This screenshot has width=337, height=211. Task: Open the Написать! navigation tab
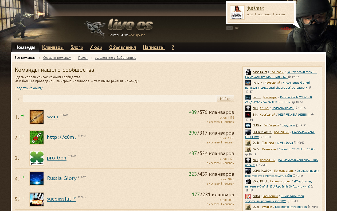point(154,48)
